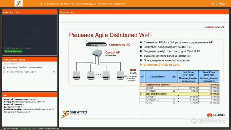Click the clock icon beside 01:09:21
This screenshot has width=231, height=130.
[x=213, y=4]
